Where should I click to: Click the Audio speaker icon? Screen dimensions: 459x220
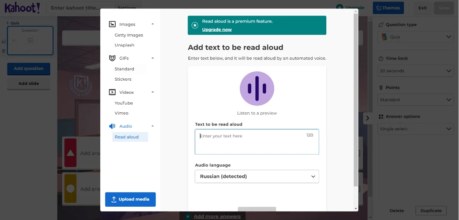tap(112, 126)
